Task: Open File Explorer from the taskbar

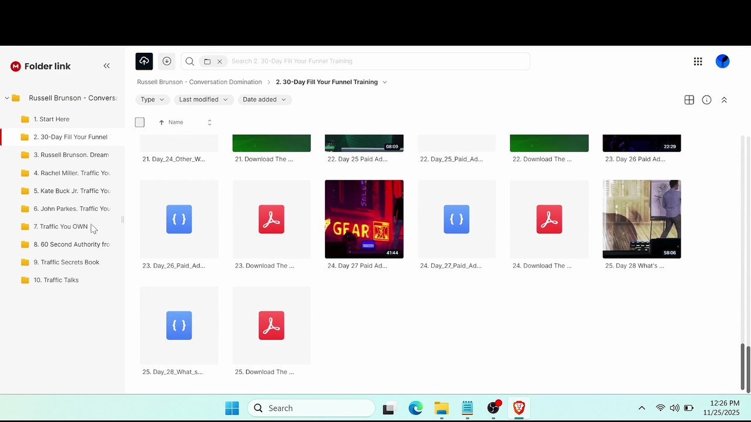Action: pyautogui.click(x=441, y=409)
